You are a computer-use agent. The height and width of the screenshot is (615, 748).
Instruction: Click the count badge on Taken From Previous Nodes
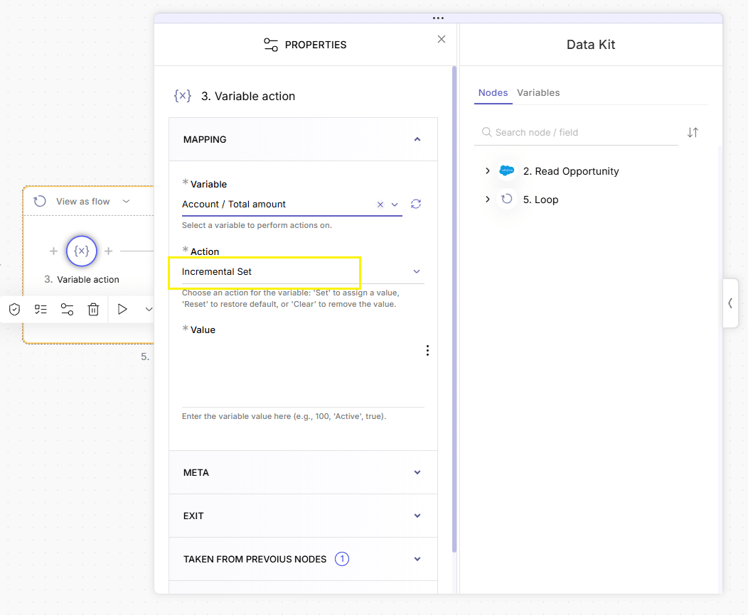(x=342, y=559)
